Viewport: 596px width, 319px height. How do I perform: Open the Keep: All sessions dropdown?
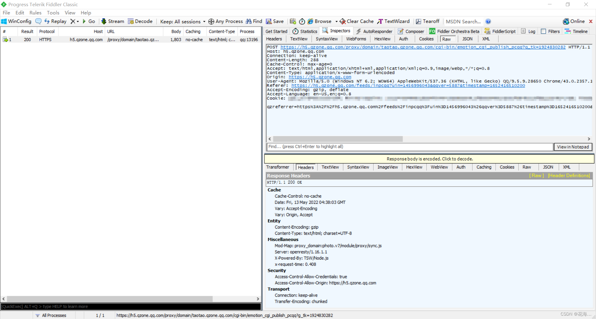[x=183, y=21]
